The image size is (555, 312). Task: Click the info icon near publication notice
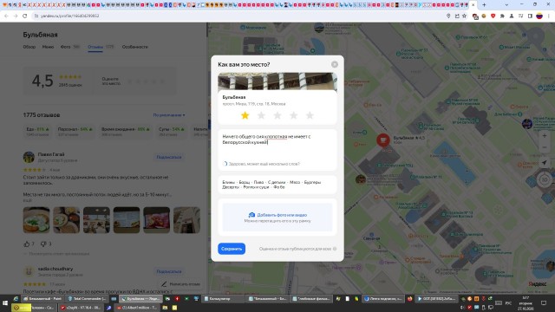[x=335, y=249]
